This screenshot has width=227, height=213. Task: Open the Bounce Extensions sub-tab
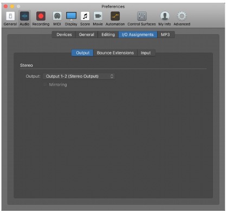coord(115,53)
